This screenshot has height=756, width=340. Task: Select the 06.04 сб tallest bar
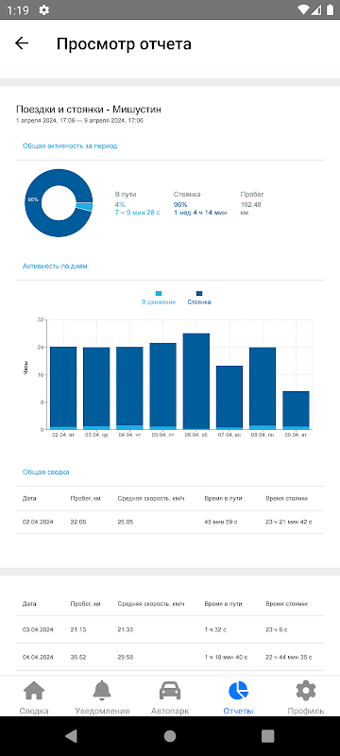(196, 381)
